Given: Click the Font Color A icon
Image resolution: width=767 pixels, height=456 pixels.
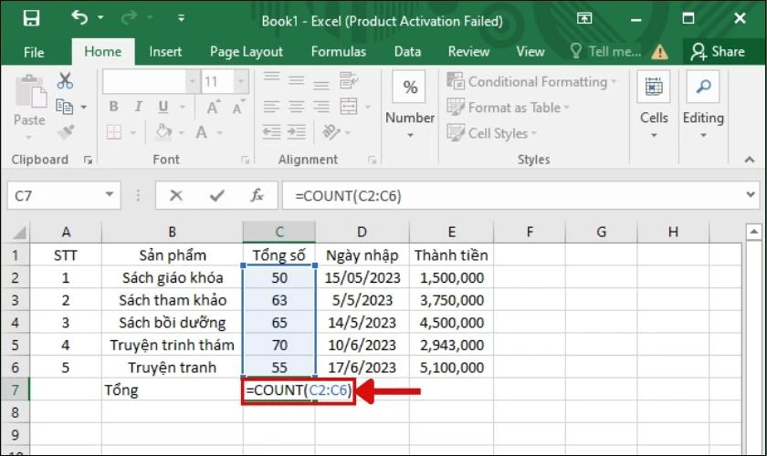Looking at the screenshot, I should point(202,132).
